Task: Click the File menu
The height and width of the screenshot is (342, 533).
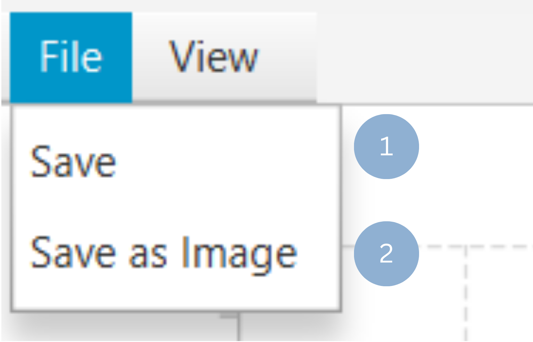Action: (71, 57)
